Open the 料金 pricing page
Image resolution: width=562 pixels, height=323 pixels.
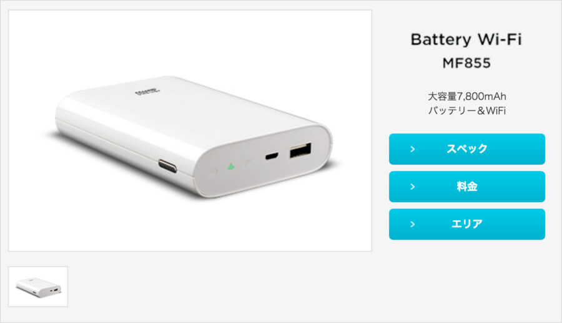pyautogui.click(x=466, y=186)
